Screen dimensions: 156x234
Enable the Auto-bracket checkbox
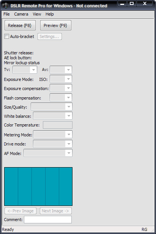(x=6, y=36)
